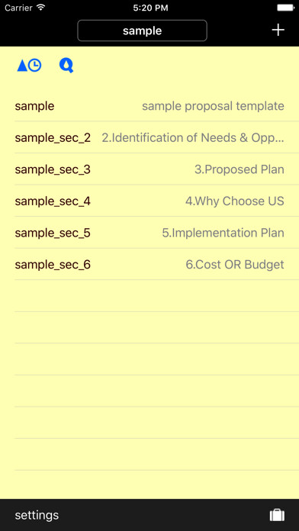Tap the Carrier label in status bar

click(x=19, y=8)
